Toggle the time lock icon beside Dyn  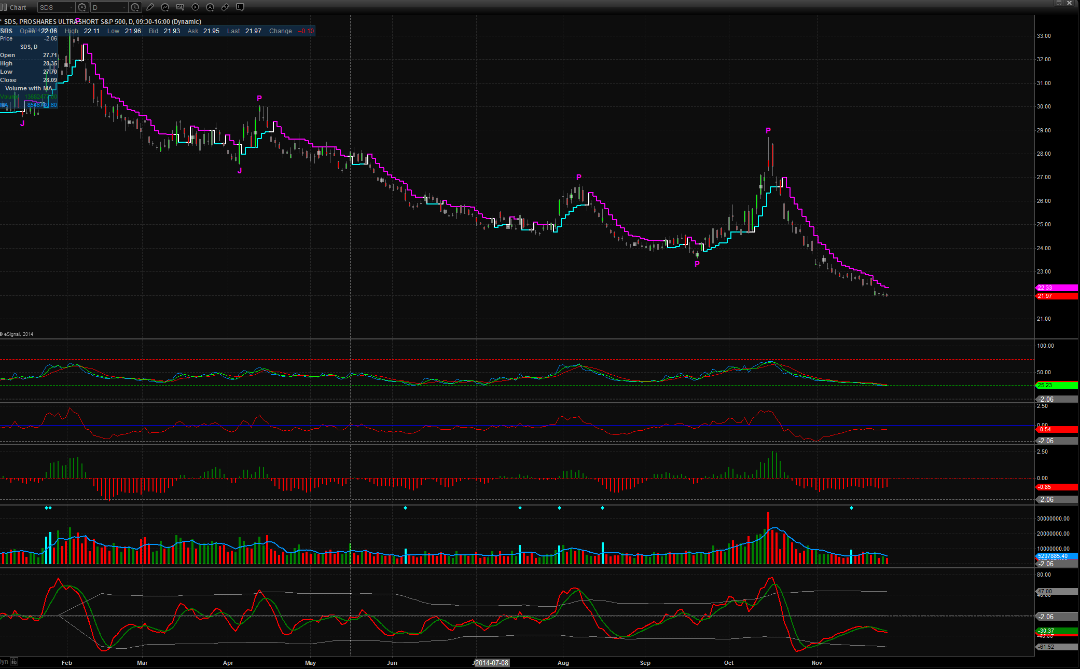pos(14,661)
